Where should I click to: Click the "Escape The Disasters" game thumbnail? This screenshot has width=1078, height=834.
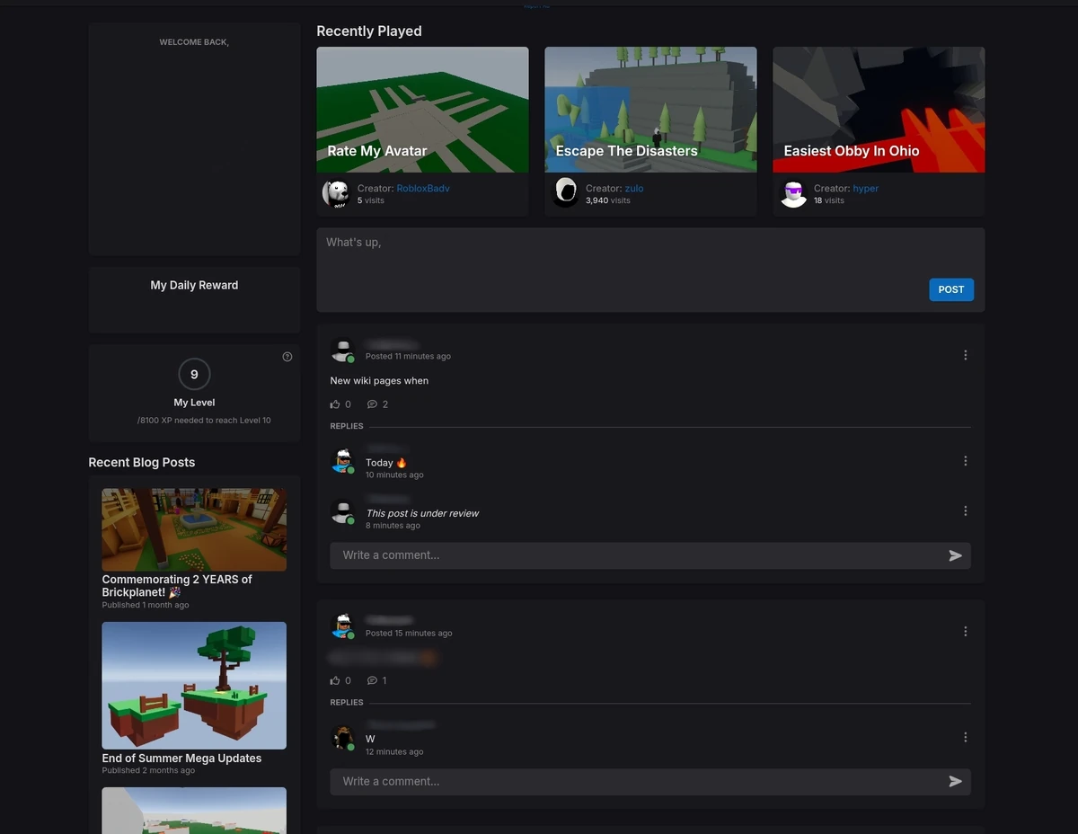(x=650, y=109)
